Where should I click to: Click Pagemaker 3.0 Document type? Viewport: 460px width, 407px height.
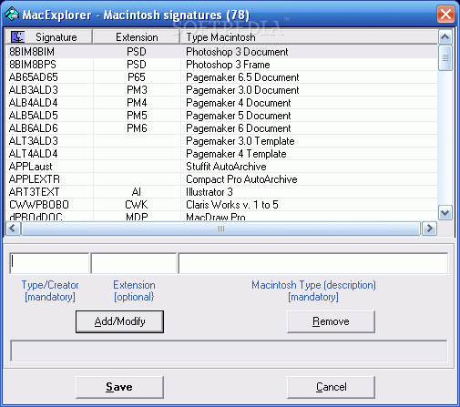click(x=242, y=90)
